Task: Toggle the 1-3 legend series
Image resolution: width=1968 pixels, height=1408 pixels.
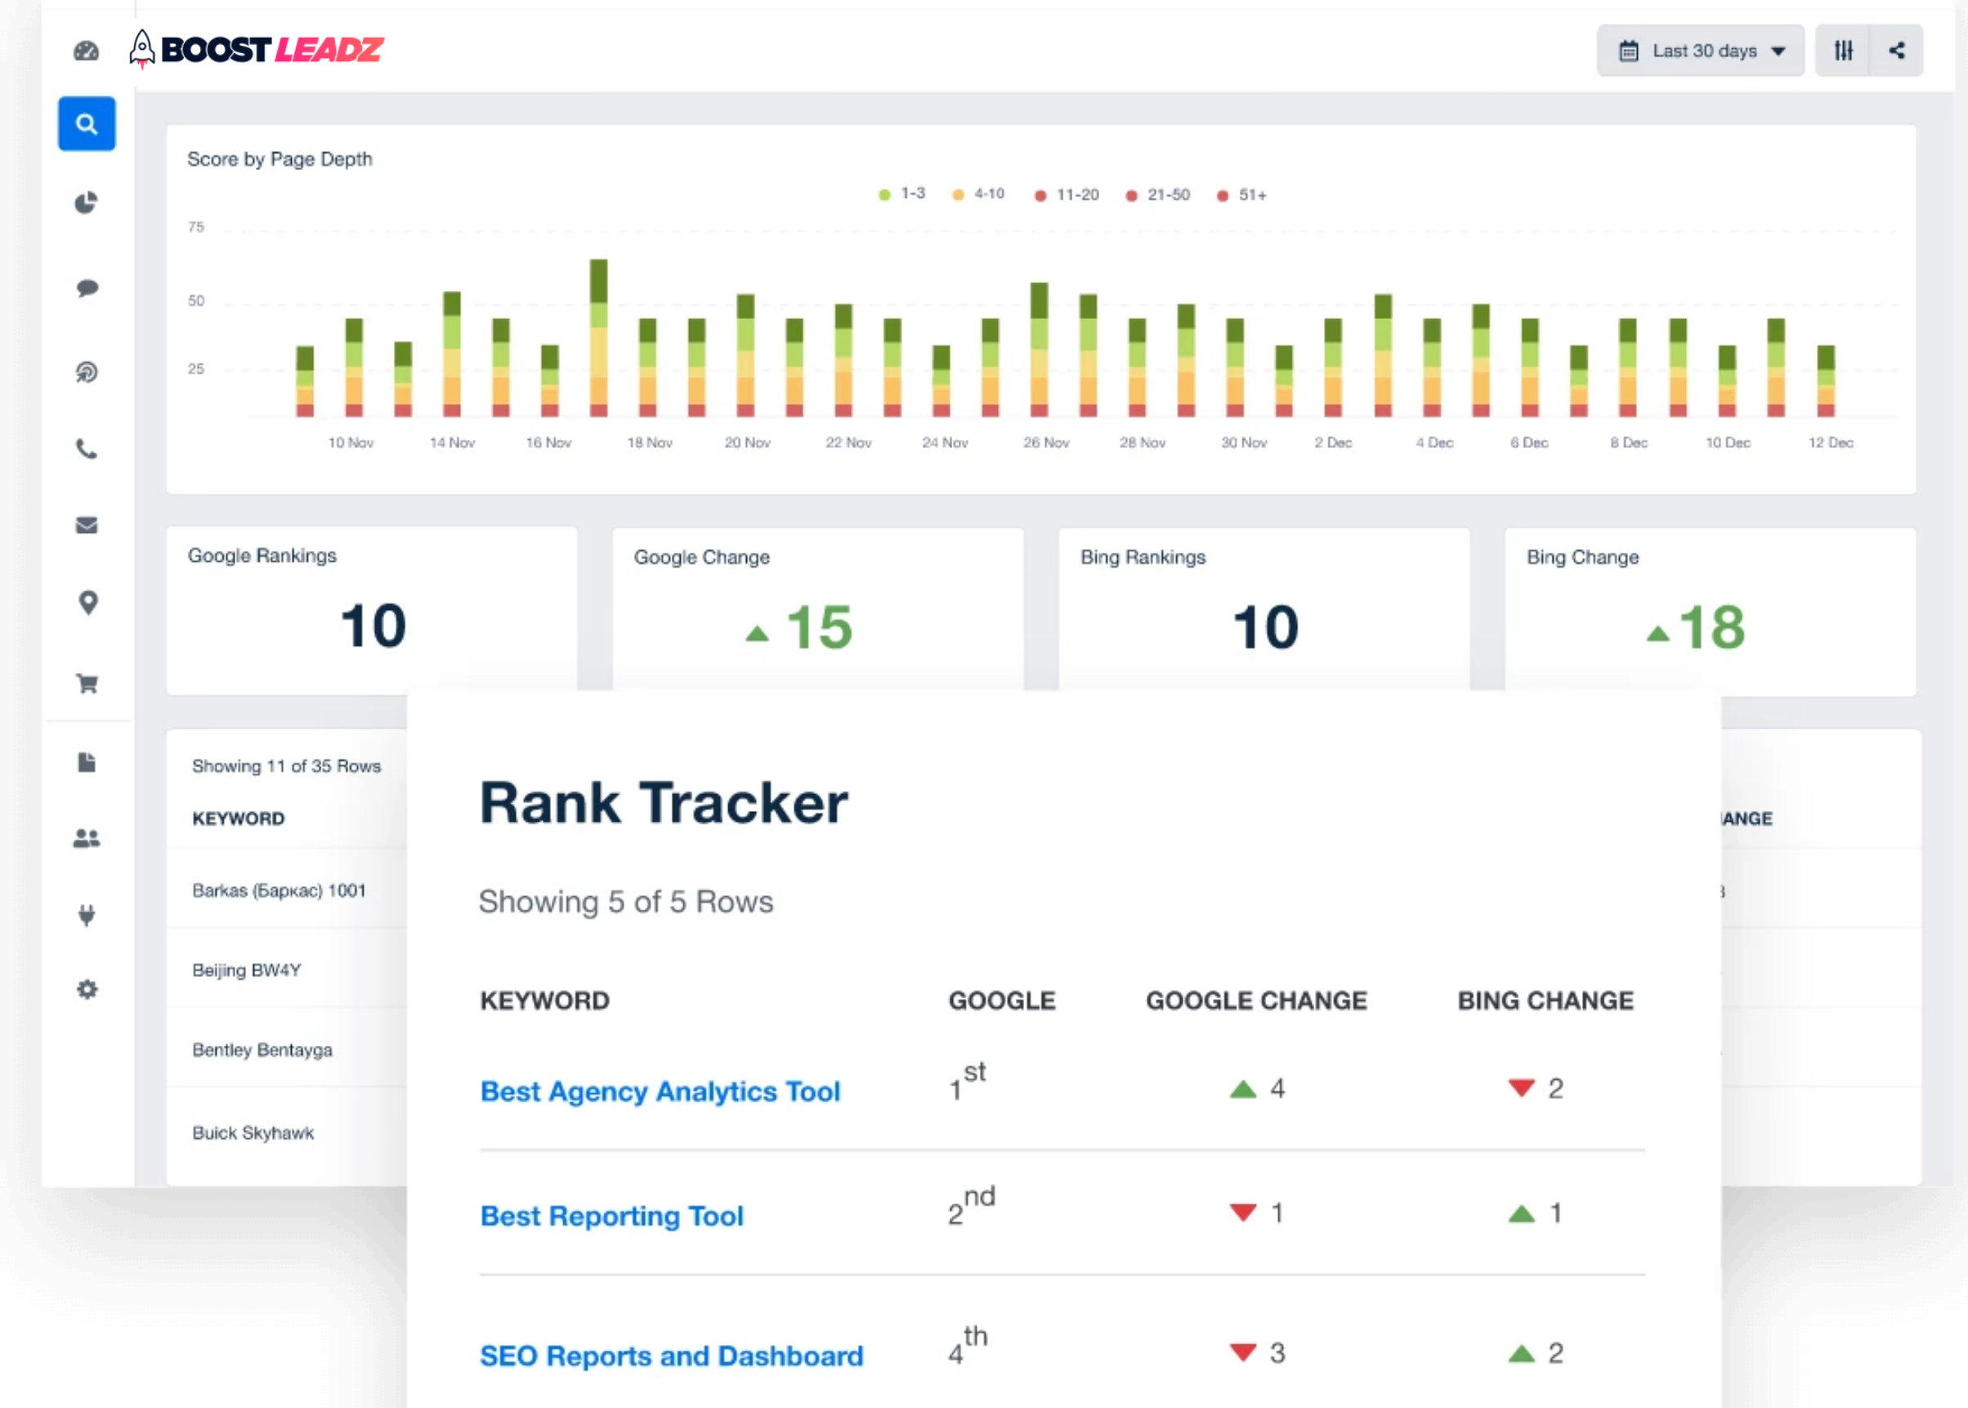Action: click(x=902, y=195)
